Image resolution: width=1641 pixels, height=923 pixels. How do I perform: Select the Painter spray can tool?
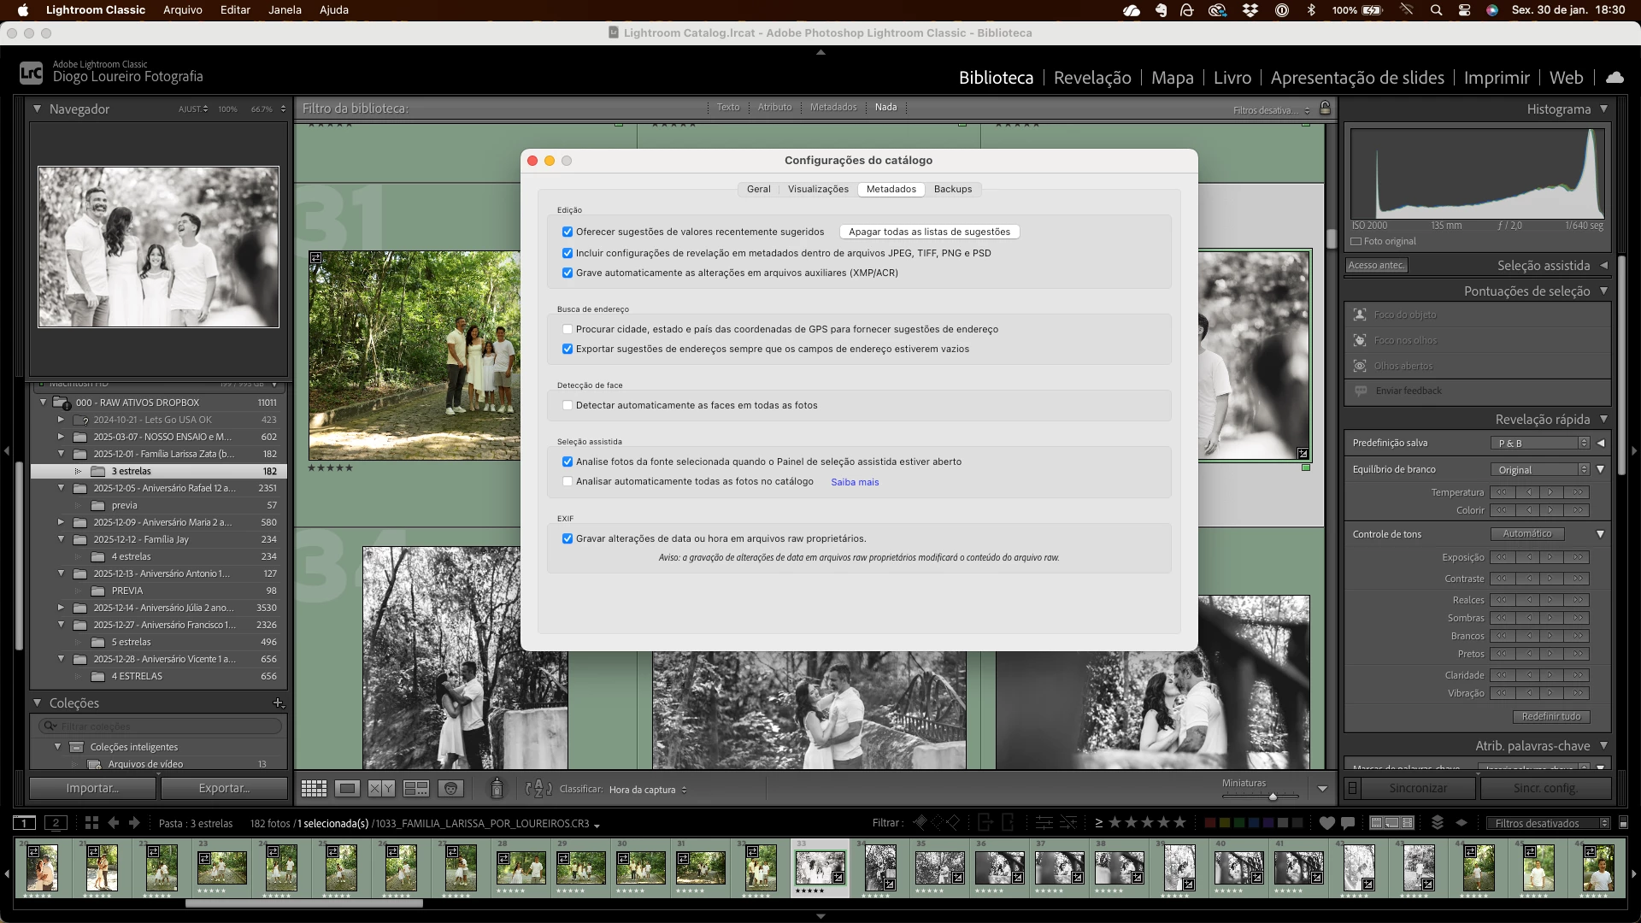coord(497,788)
